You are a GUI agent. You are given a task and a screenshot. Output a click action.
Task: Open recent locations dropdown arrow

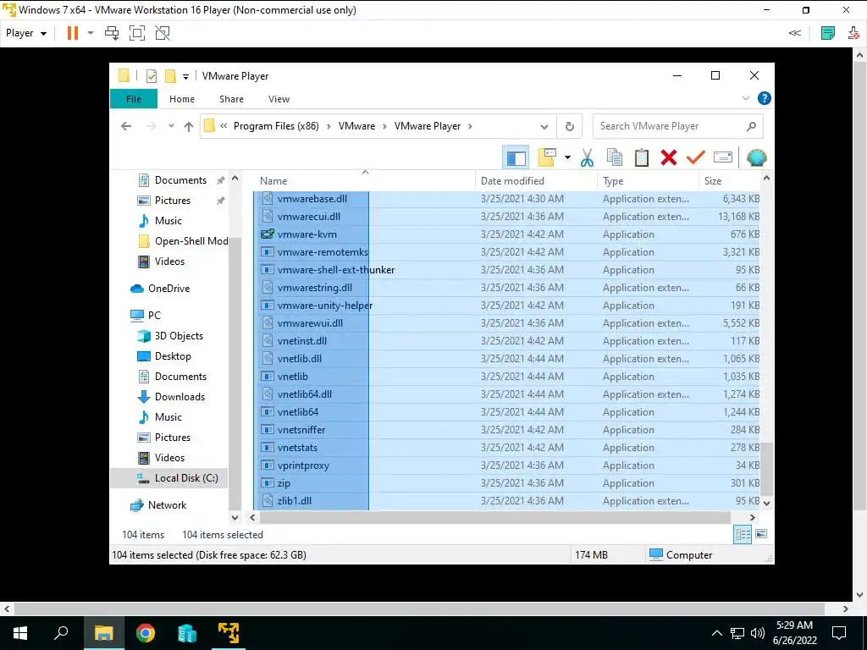tap(171, 127)
